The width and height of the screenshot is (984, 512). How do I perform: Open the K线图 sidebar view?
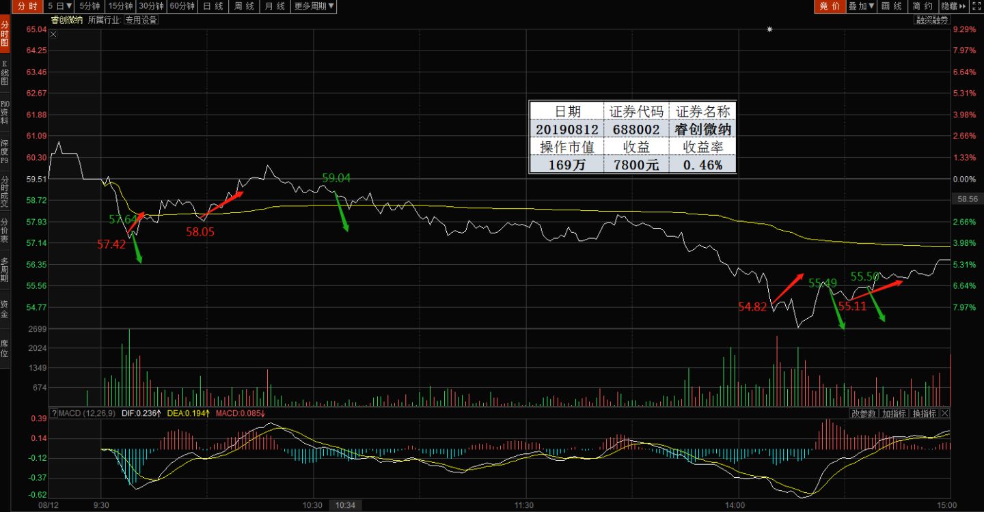click(x=5, y=72)
